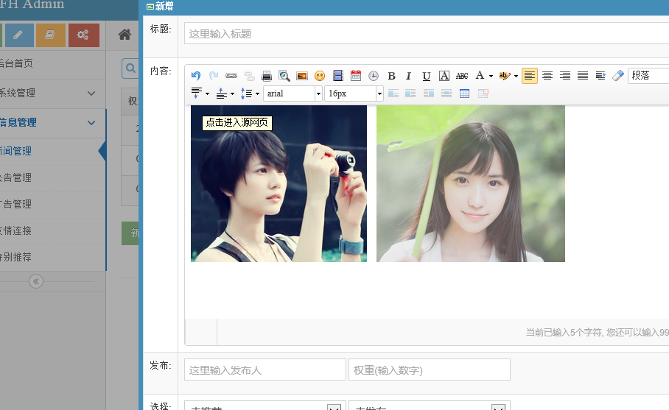Open the emoticon smiley picker
669x410 pixels.
point(320,76)
